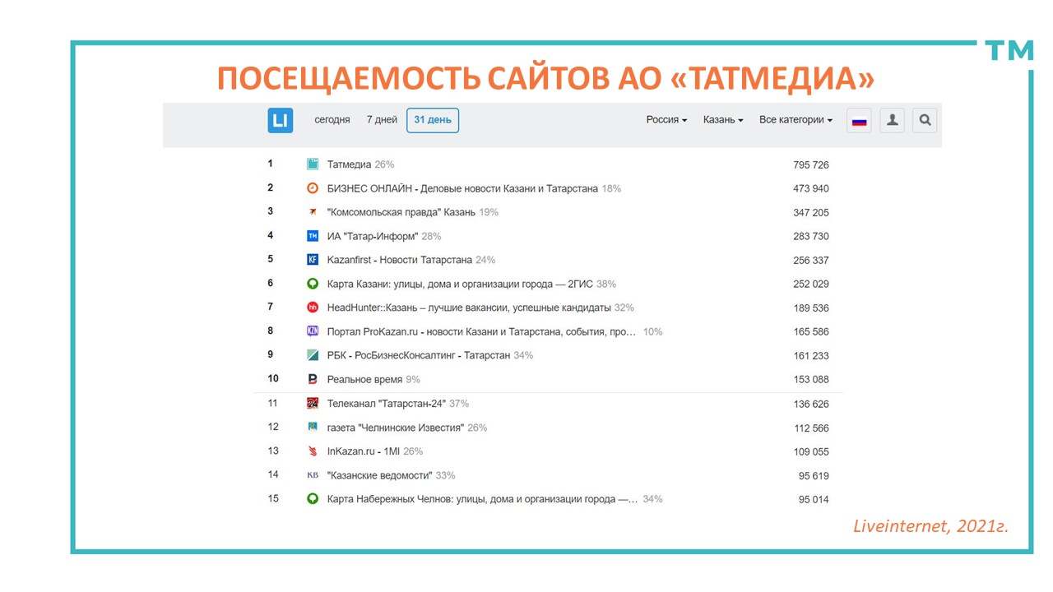The image size is (1053, 592).
Task: Open газета "Челнинские Известия" link
Action: (x=396, y=428)
